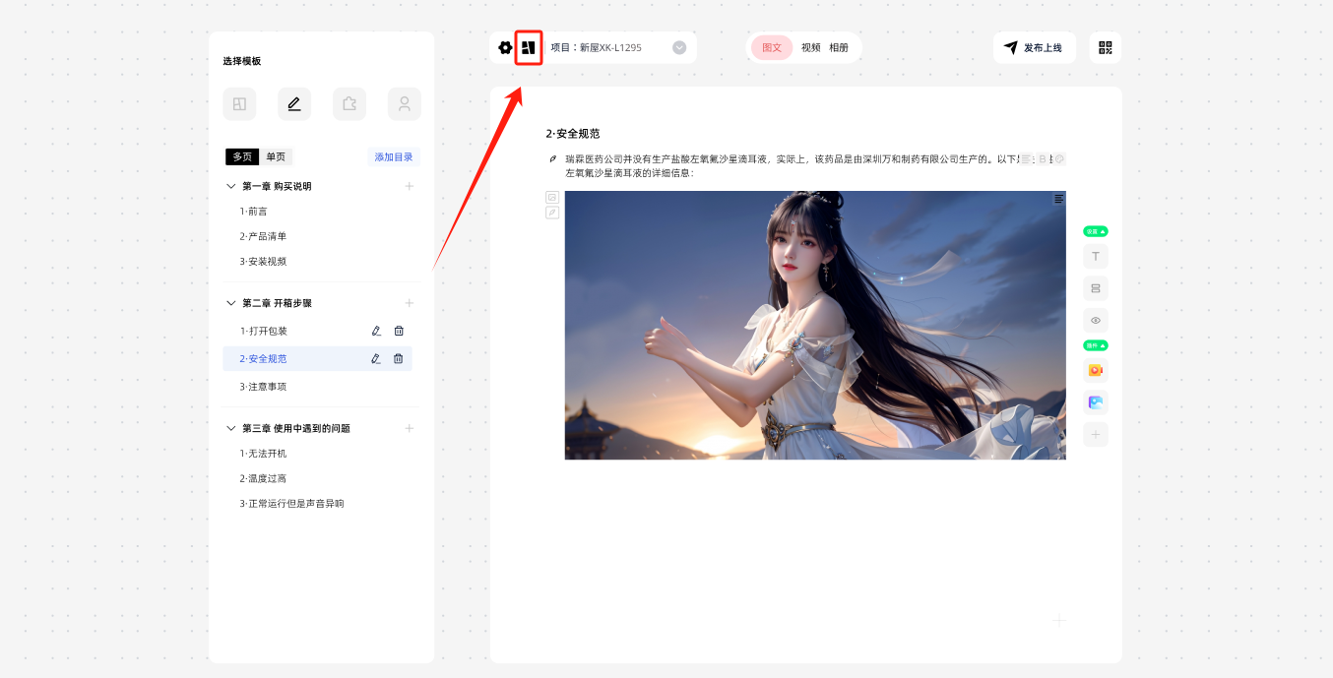Collapse the 第三章 使用中遇到的问题 chapter
The width and height of the screenshot is (1333, 678).
tap(231, 428)
